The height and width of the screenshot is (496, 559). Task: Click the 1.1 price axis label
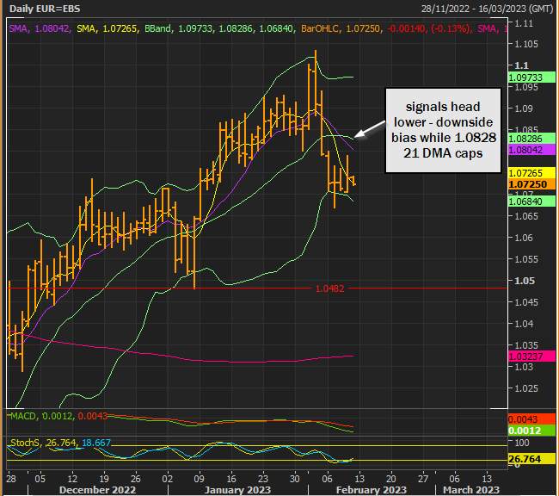pos(521,65)
